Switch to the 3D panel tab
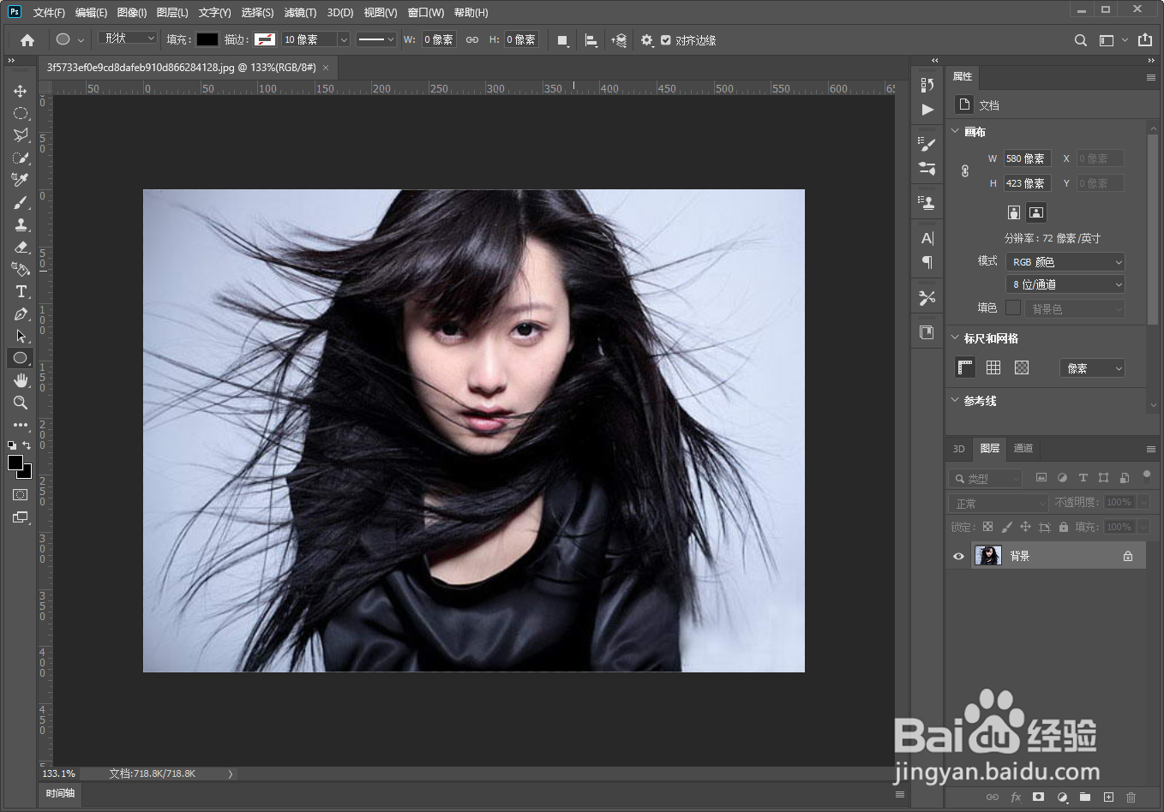 [959, 448]
